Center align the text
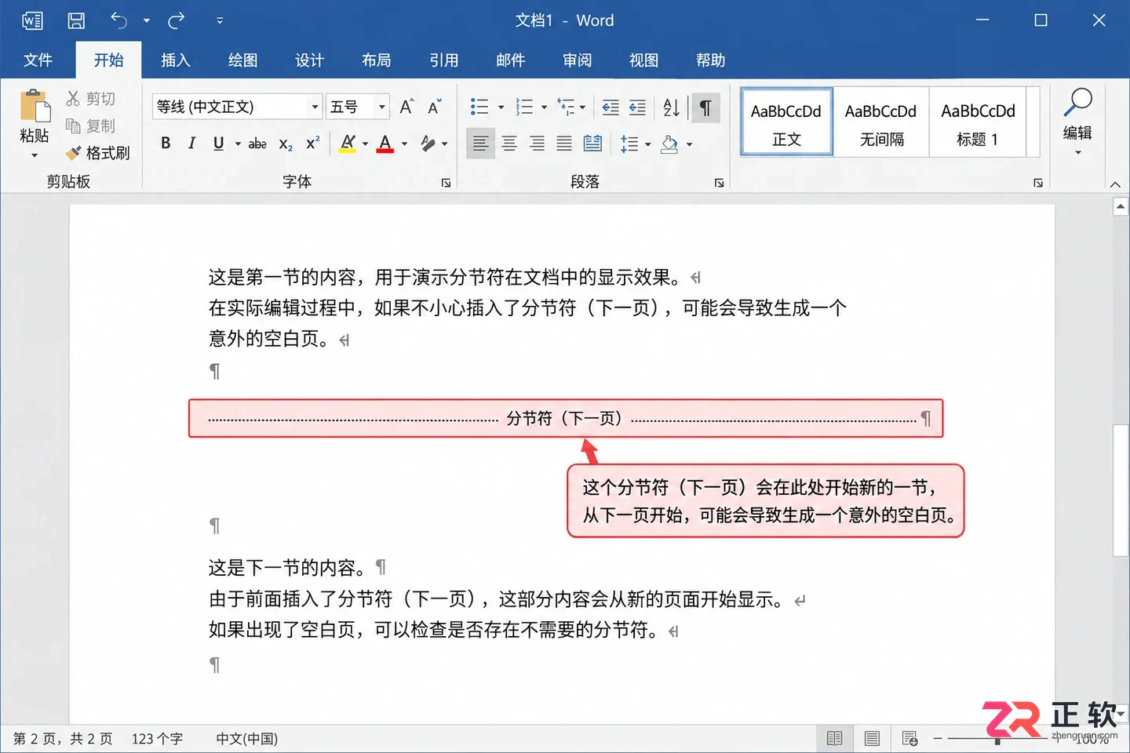 tap(509, 144)
